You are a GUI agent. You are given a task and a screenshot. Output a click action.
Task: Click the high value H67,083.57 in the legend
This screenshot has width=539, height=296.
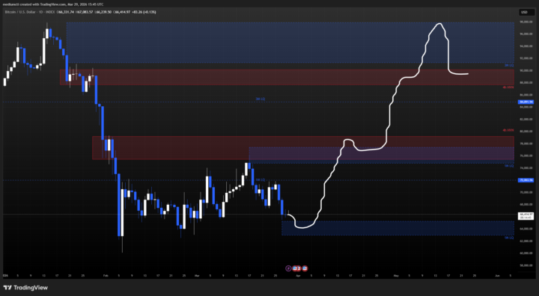(x=84, y=12)
